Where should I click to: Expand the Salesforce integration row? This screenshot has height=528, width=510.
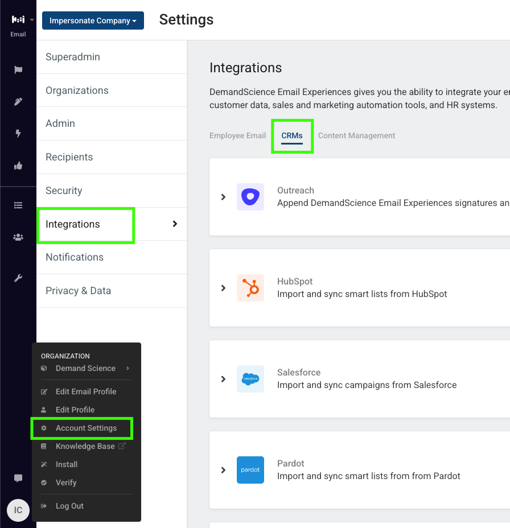(223, 379)
